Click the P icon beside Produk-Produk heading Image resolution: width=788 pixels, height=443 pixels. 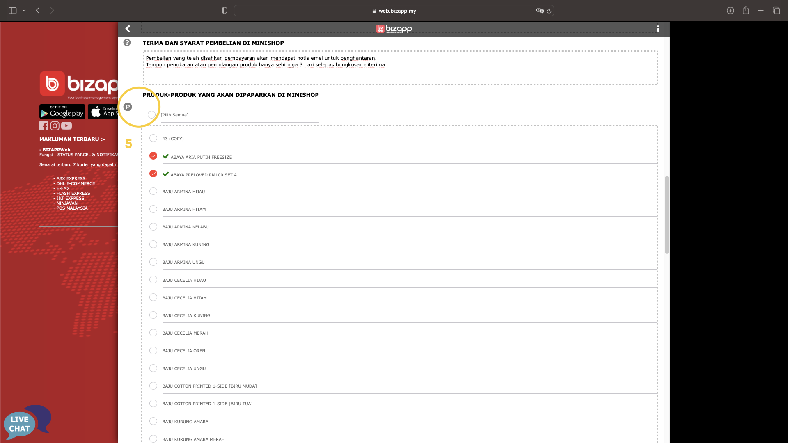point(128,107)
